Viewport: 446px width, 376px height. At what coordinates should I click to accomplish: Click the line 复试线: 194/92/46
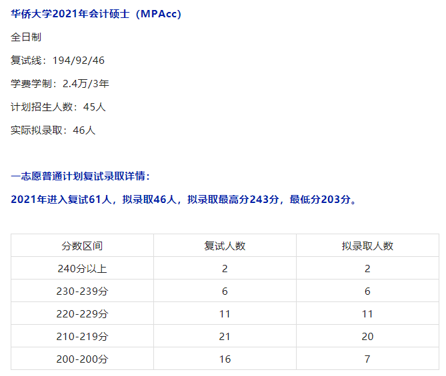tap(58, 60)
